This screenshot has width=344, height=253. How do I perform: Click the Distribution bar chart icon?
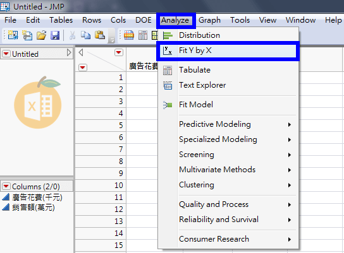[x=168, y=35]
